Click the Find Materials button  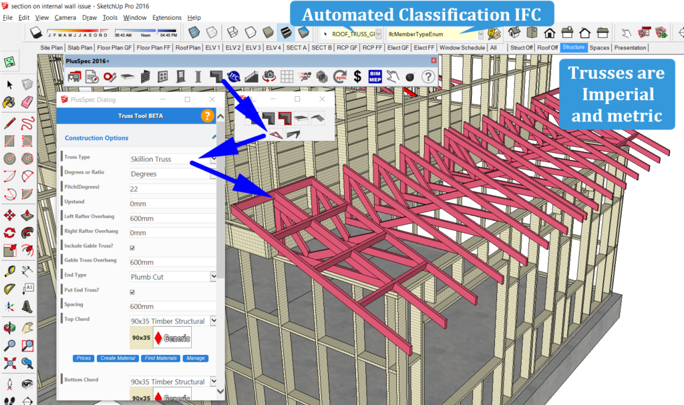tap(161, 358)
